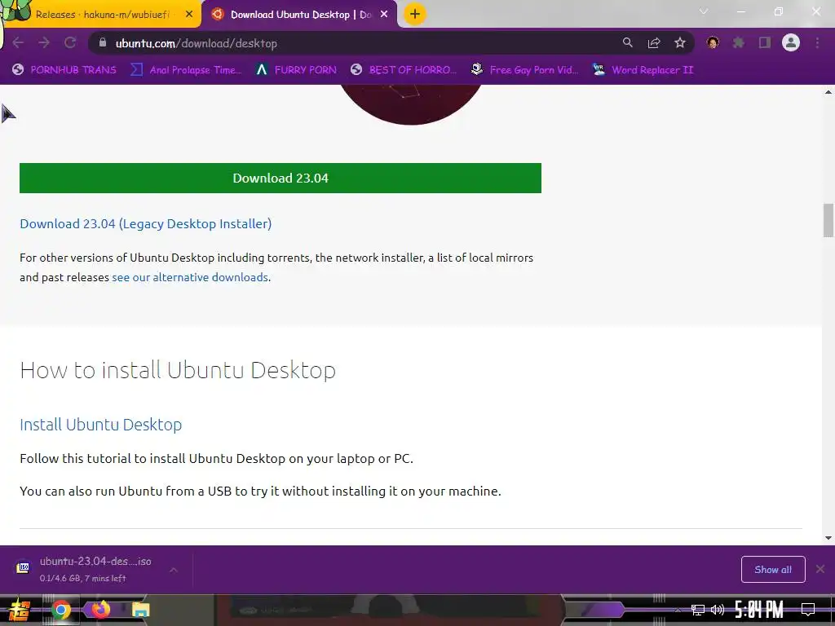Show hidden system tray icons chevron

click(x=678, y=610)
